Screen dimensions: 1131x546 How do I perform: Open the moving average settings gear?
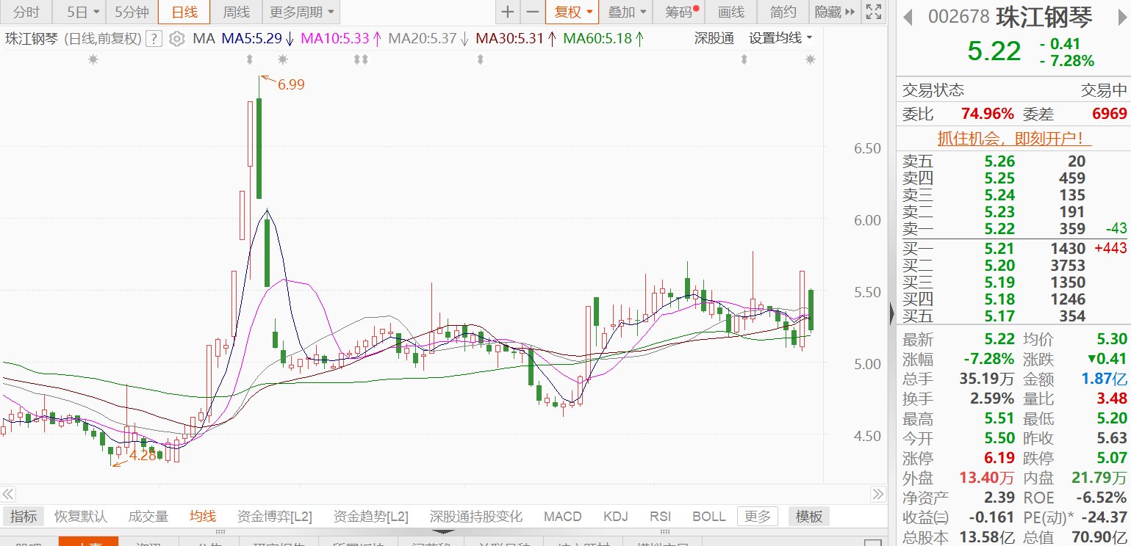point(176,39)
